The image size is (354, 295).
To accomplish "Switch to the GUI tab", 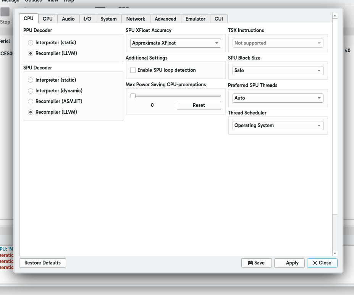I will [x=219, y=19].
